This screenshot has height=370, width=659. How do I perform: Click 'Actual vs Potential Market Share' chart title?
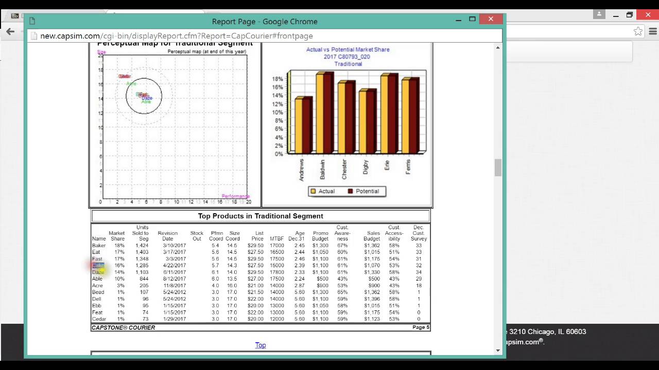(x=348, y=50)
